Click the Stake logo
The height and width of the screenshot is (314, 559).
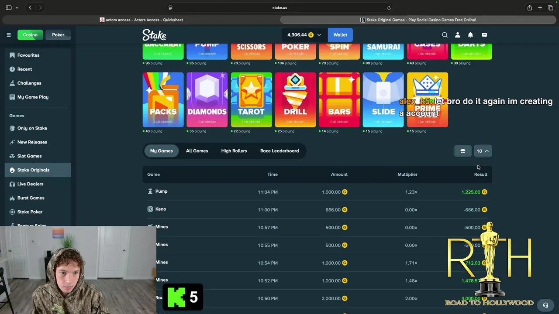tap(154, 35)
